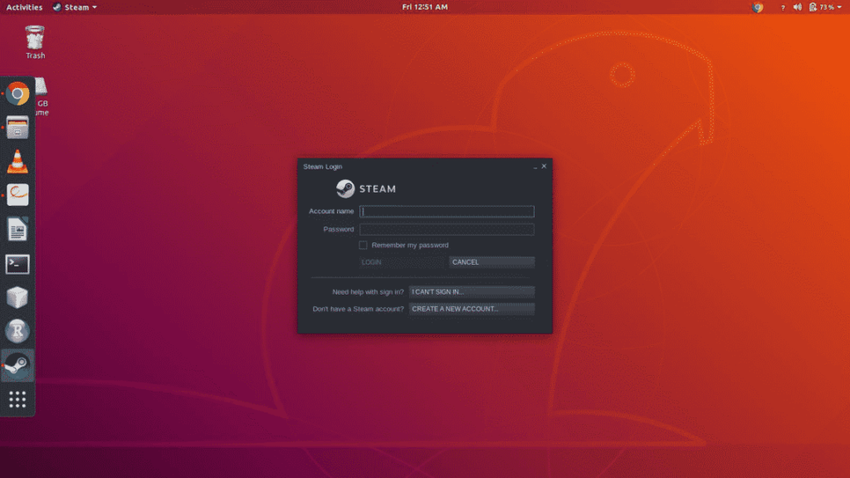Open the Files manager from the dock
The height and width of the screenshot is (478, 850).
(x=17, y=127)
